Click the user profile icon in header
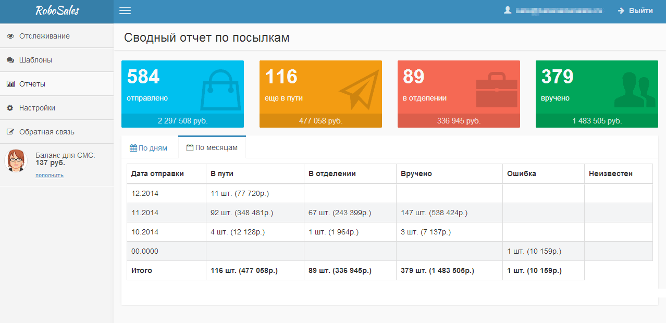The height and width of the screenshot is (323, 666). tap(508, 10)
